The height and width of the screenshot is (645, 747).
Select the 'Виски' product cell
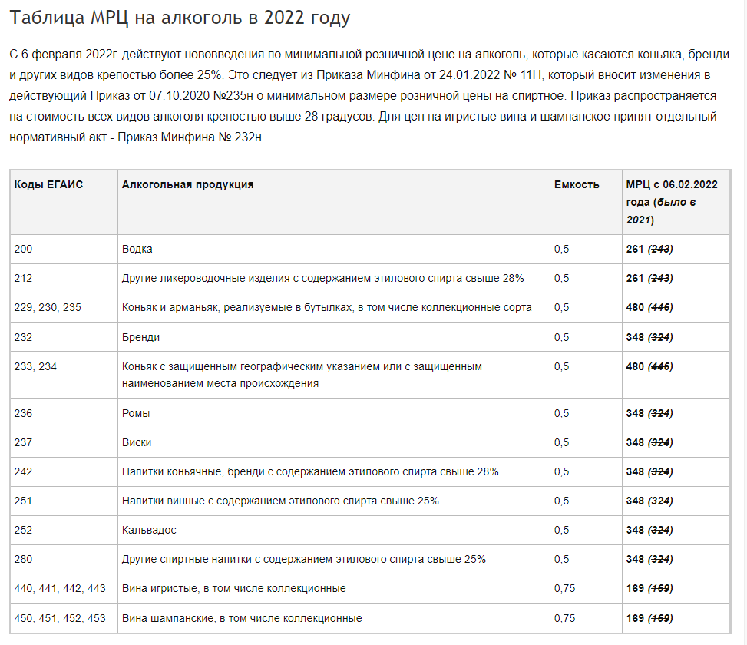pyautogui.click(x=334, y=442)
